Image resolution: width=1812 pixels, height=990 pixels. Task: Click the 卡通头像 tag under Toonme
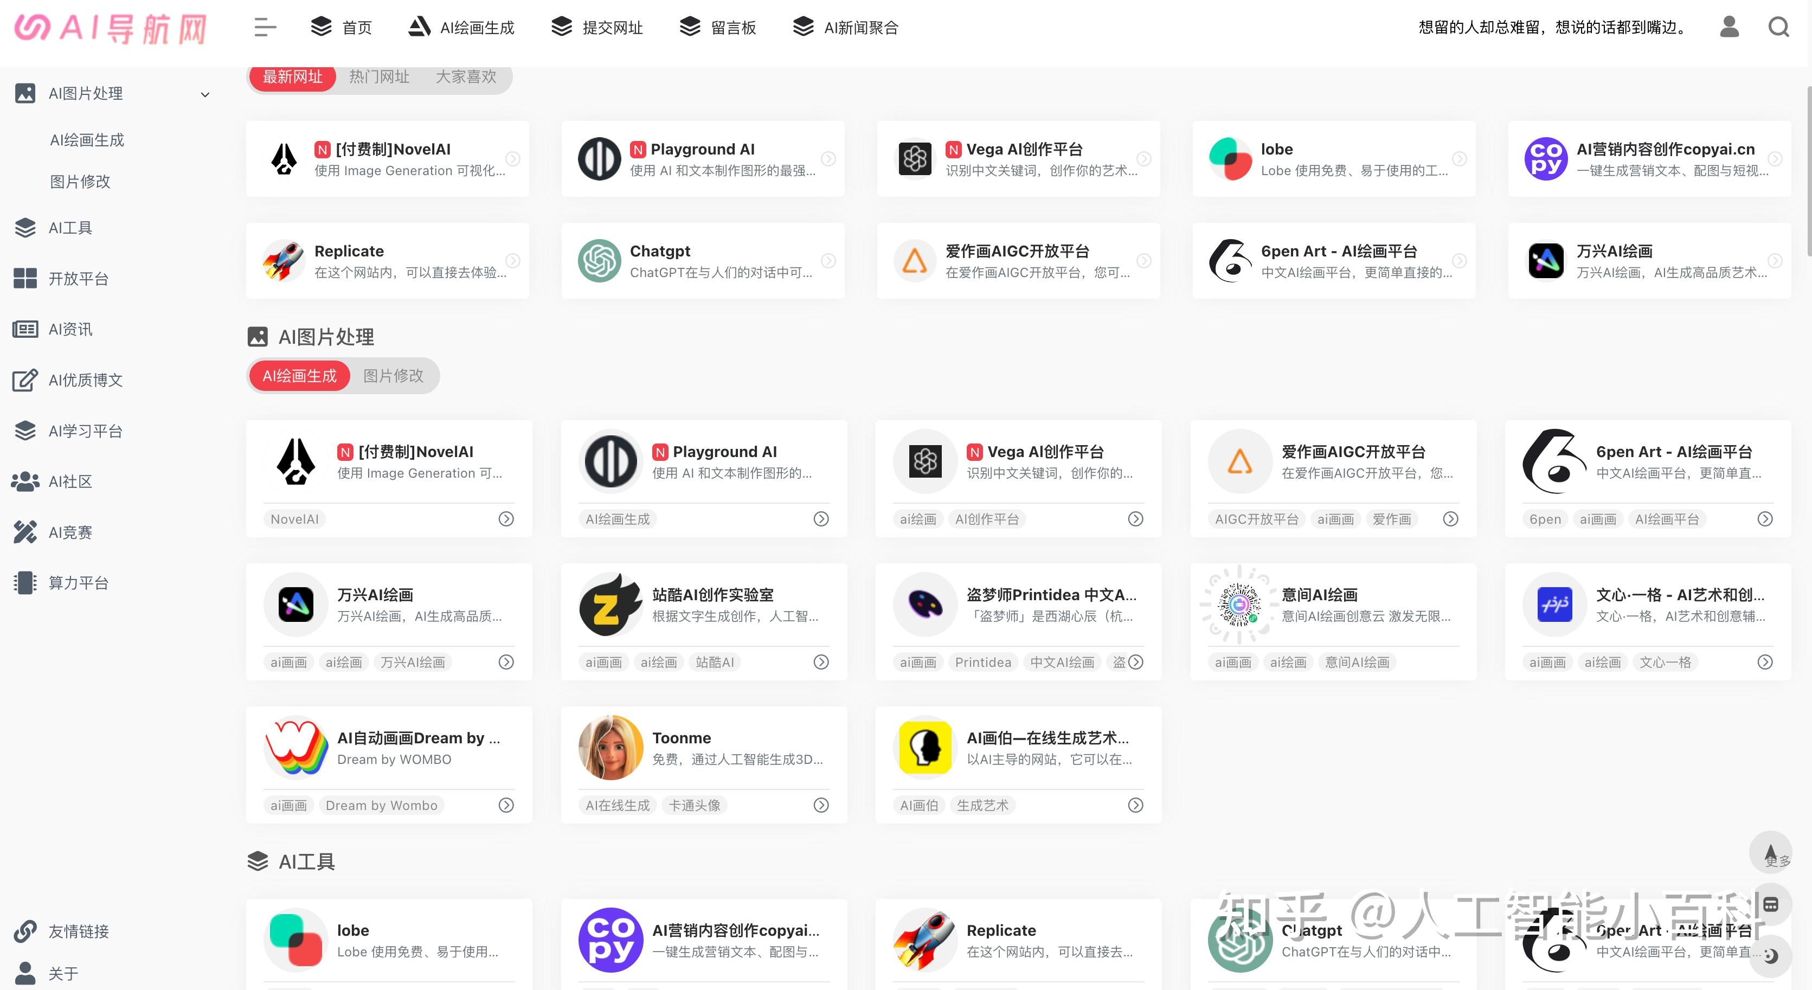694,805
